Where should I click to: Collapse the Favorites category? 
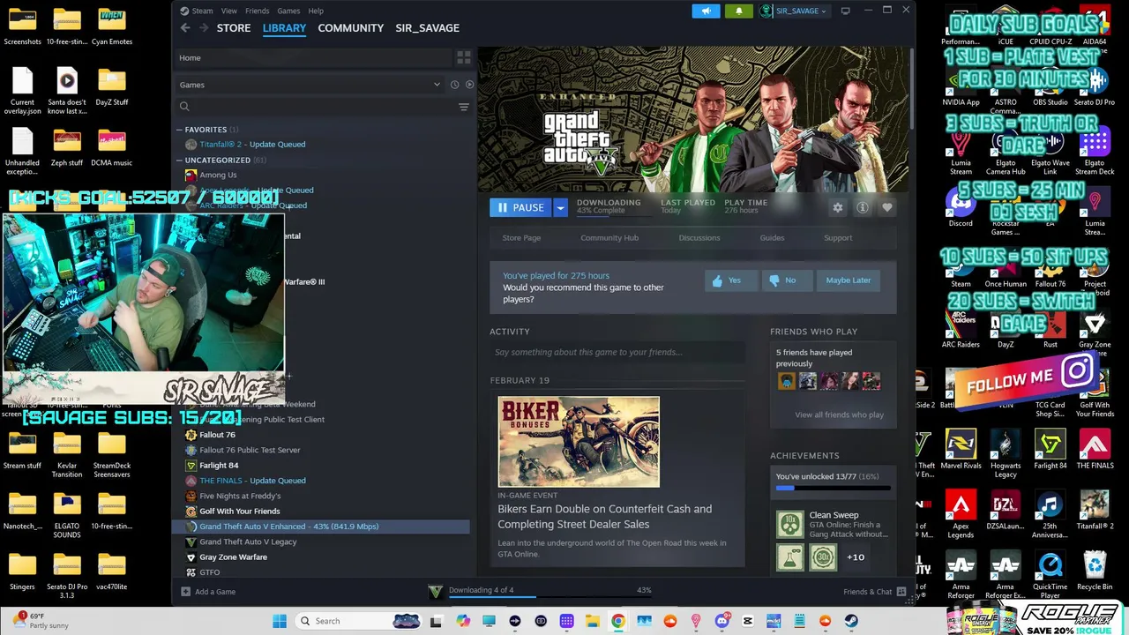click(179, 130)
